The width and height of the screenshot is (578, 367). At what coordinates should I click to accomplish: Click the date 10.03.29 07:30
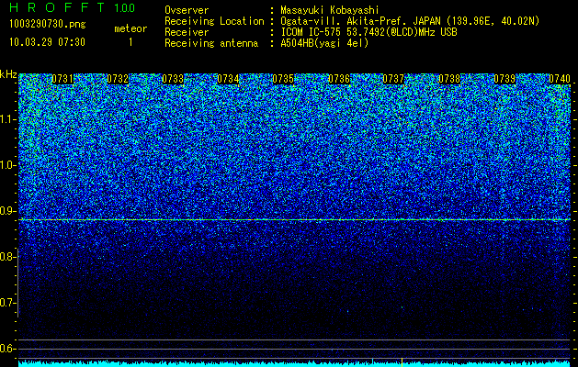click(x=47, y=42)
